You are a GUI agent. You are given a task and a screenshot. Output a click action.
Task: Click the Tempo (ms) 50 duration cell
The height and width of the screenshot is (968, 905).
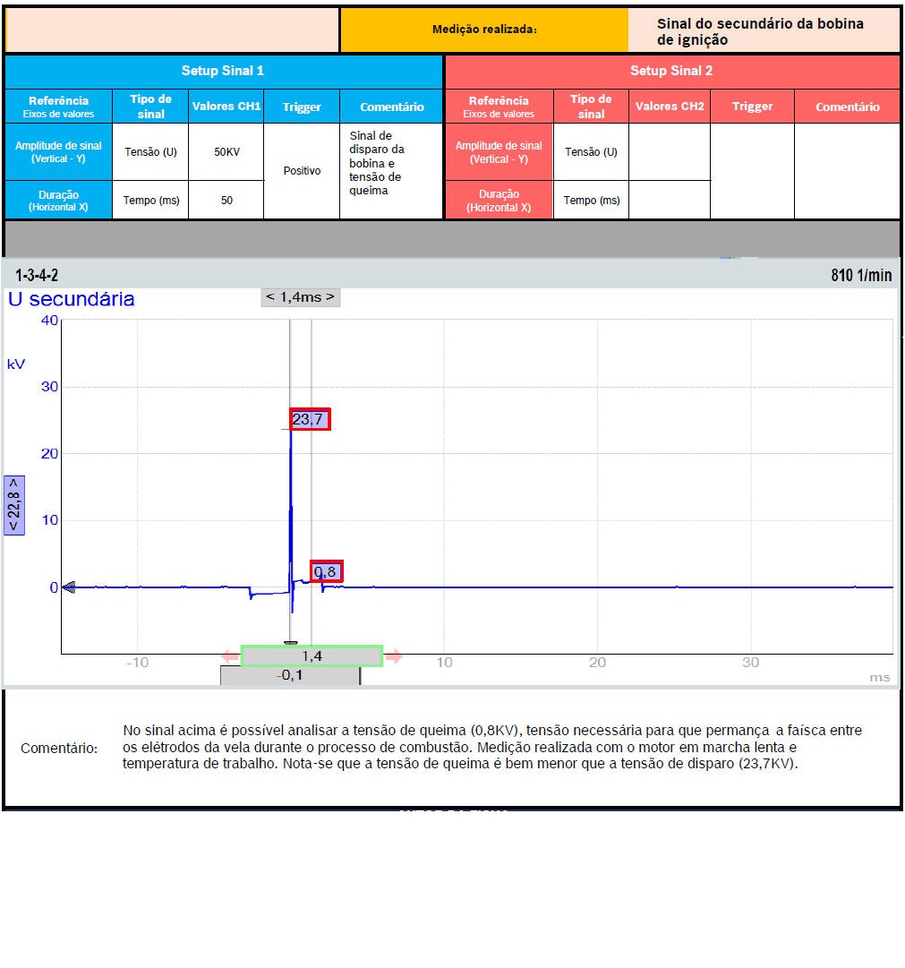click(x=226, y=201)
